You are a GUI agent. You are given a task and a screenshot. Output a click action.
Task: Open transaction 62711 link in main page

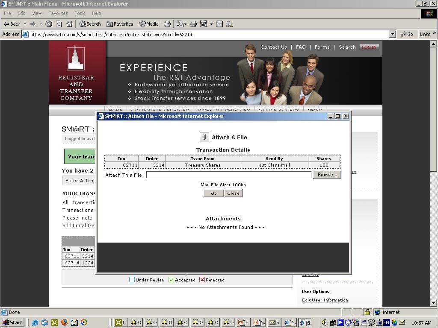(x=72, y=256)
